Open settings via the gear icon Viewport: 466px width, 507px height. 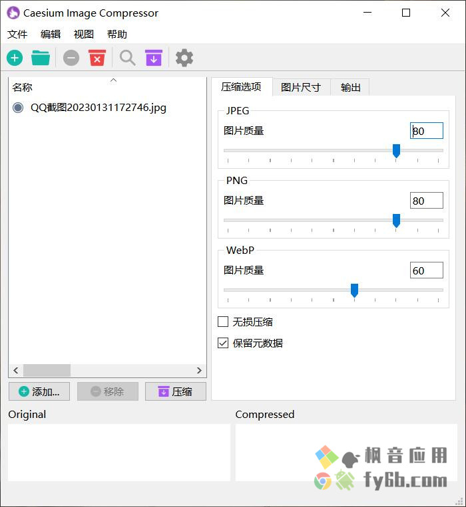click(184, 58)
